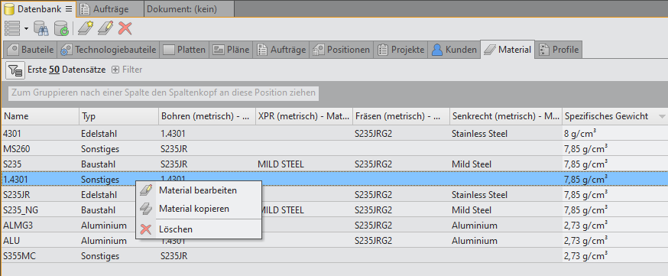The height and width of the screenshot is (276, 668).
Task: Open the Profile tab
Action: 559,50
